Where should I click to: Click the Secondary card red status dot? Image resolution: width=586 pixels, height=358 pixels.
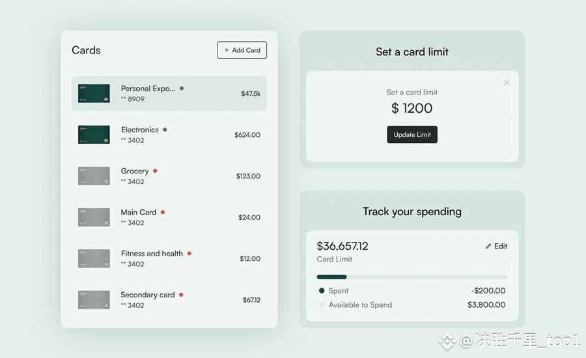click(x=181, y=295)
